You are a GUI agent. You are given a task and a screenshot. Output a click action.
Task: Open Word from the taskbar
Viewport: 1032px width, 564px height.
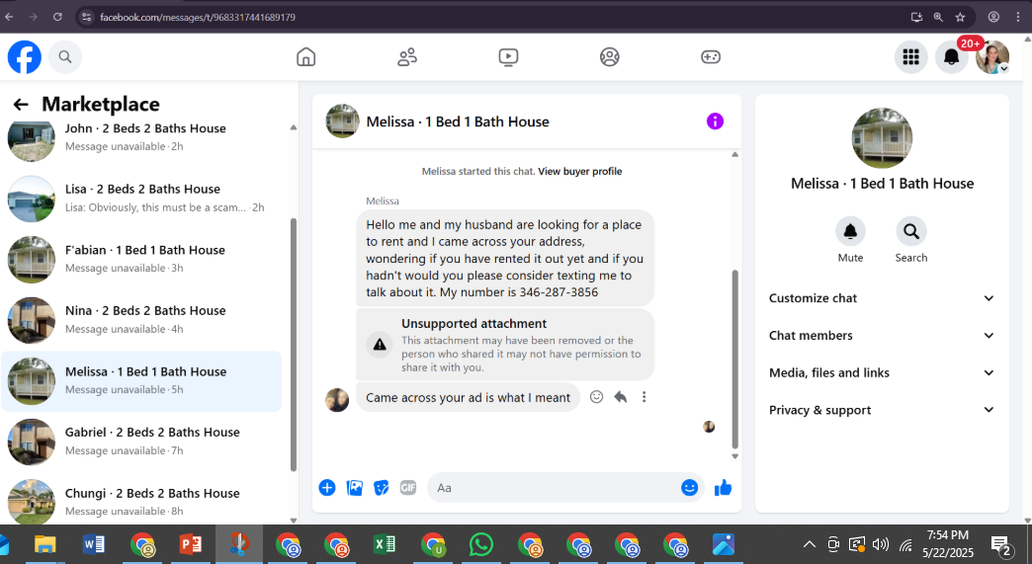point(94,544)
